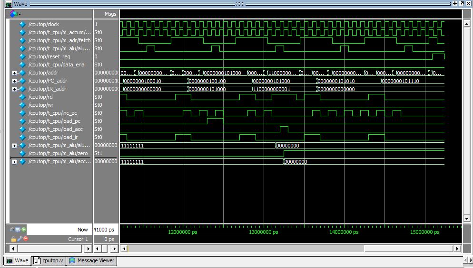The width and height of the screenshot is (473, 268).
Task: Click the 41000 ps Now value
Action: [104, 230]
